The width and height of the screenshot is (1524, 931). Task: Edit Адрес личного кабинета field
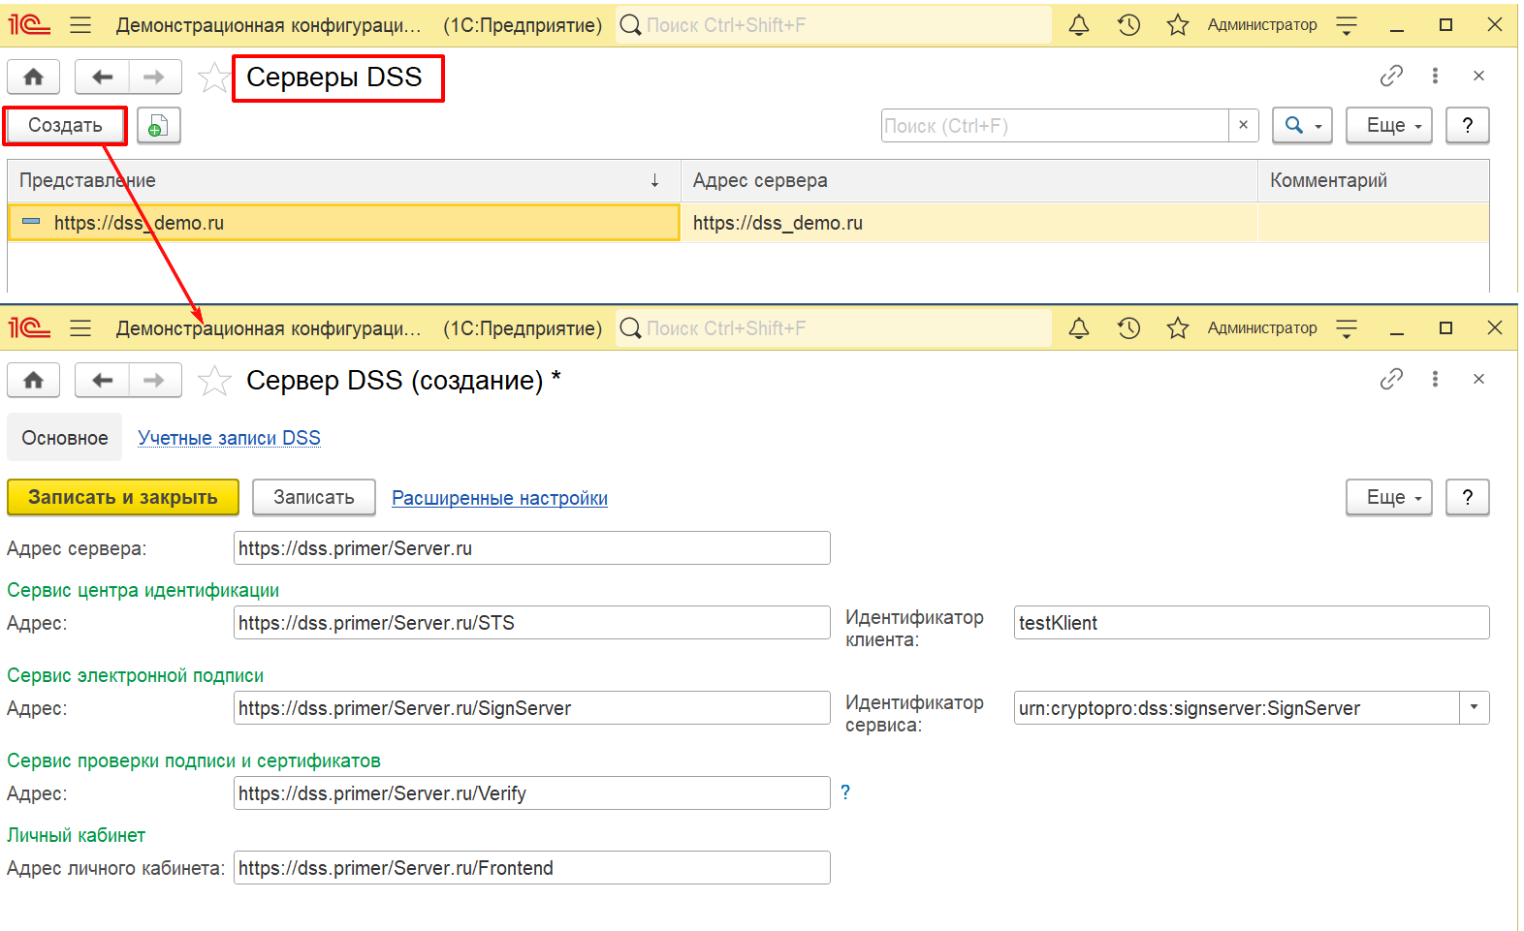(x=532, y=867)
